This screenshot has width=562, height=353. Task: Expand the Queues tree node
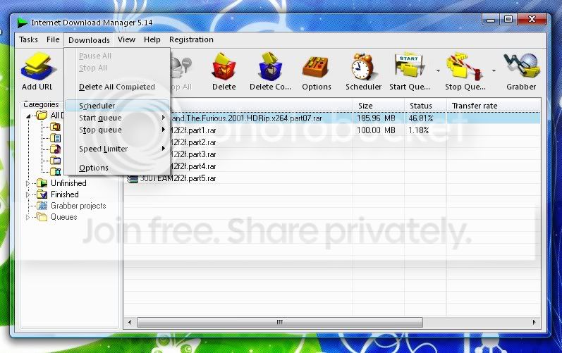(x=28, y=217)
